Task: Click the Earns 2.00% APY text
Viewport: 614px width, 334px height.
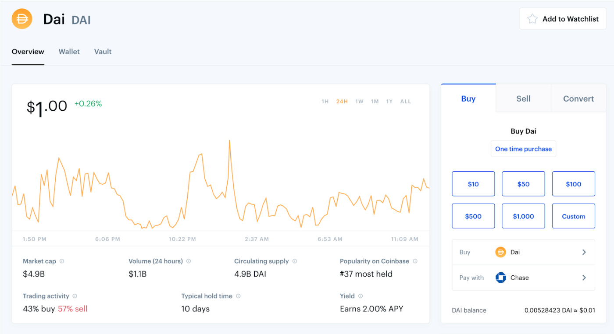Action: [371, 309]
